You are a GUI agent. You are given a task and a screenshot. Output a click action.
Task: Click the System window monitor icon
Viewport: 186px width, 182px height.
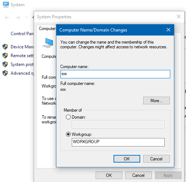(x=6, y=4)
